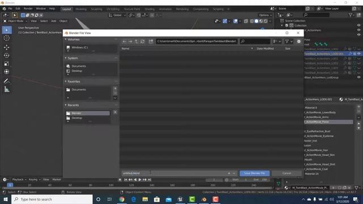Open the Render menu

click(x=28, y=8)
